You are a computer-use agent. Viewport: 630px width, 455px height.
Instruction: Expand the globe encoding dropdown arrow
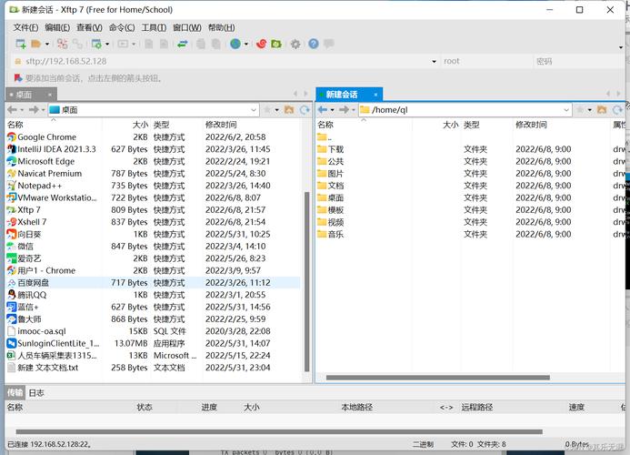(x=245, y=44)
